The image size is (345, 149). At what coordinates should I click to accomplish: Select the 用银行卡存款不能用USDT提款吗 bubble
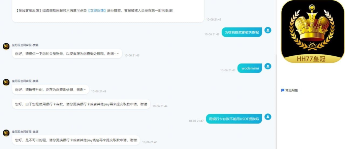(234, 119)
